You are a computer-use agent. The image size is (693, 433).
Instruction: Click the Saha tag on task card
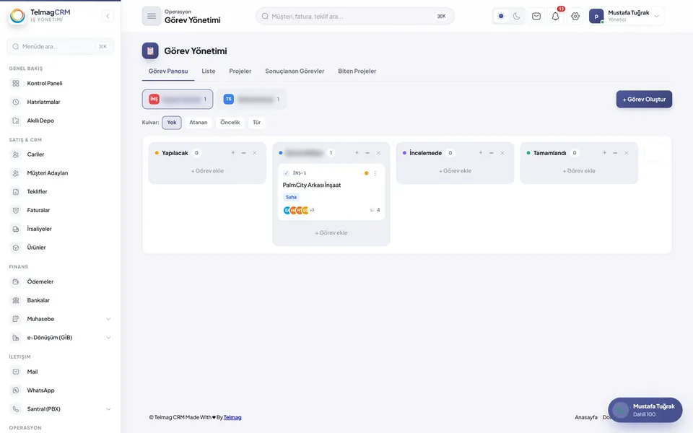tap(291, 197)
